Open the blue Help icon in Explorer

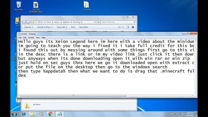133,27
